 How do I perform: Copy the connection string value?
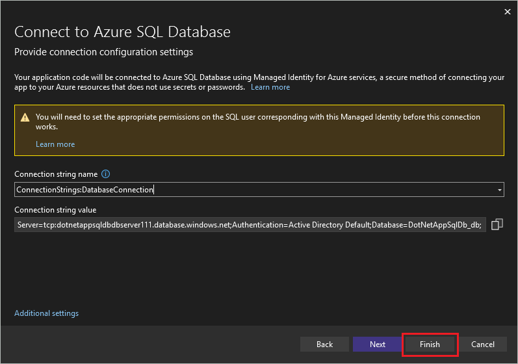pos(497,224)
